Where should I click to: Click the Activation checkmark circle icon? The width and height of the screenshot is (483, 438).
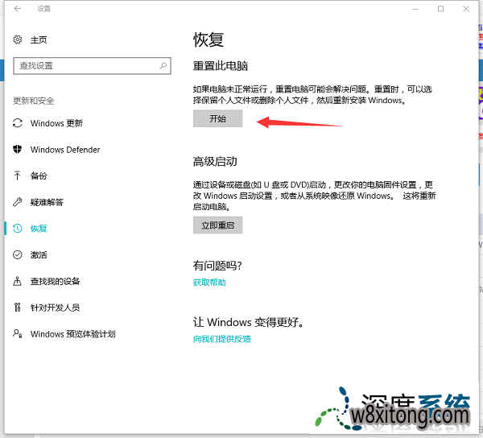point(18,254)
